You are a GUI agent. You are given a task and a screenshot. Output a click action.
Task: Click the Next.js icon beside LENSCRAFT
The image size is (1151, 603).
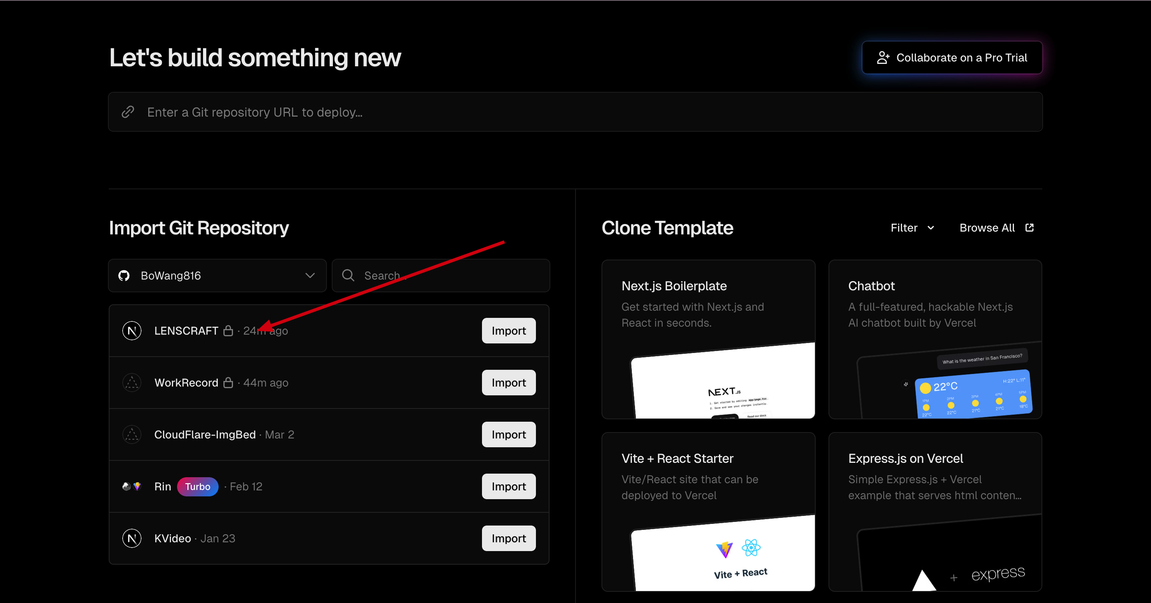point(132,331)
